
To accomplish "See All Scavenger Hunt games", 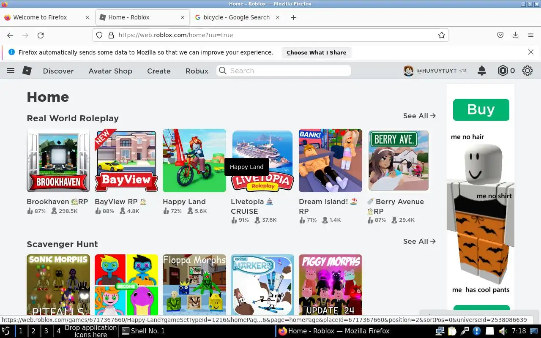I will tap(419, 241).
